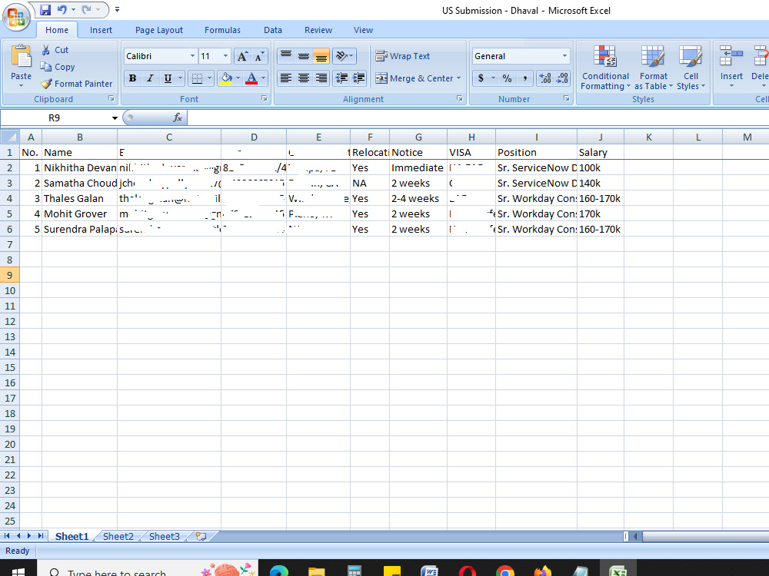Switch to the Insert ribbon tab

tap(101, 30)
